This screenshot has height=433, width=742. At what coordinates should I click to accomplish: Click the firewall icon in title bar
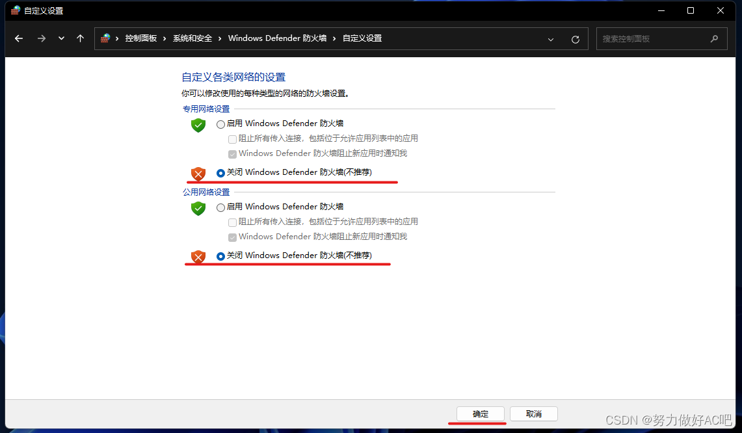pyautogui.click(x=16, y=10)
